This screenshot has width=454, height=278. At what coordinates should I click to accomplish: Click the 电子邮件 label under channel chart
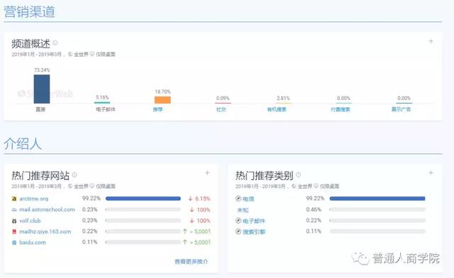(x=106, y=109)
